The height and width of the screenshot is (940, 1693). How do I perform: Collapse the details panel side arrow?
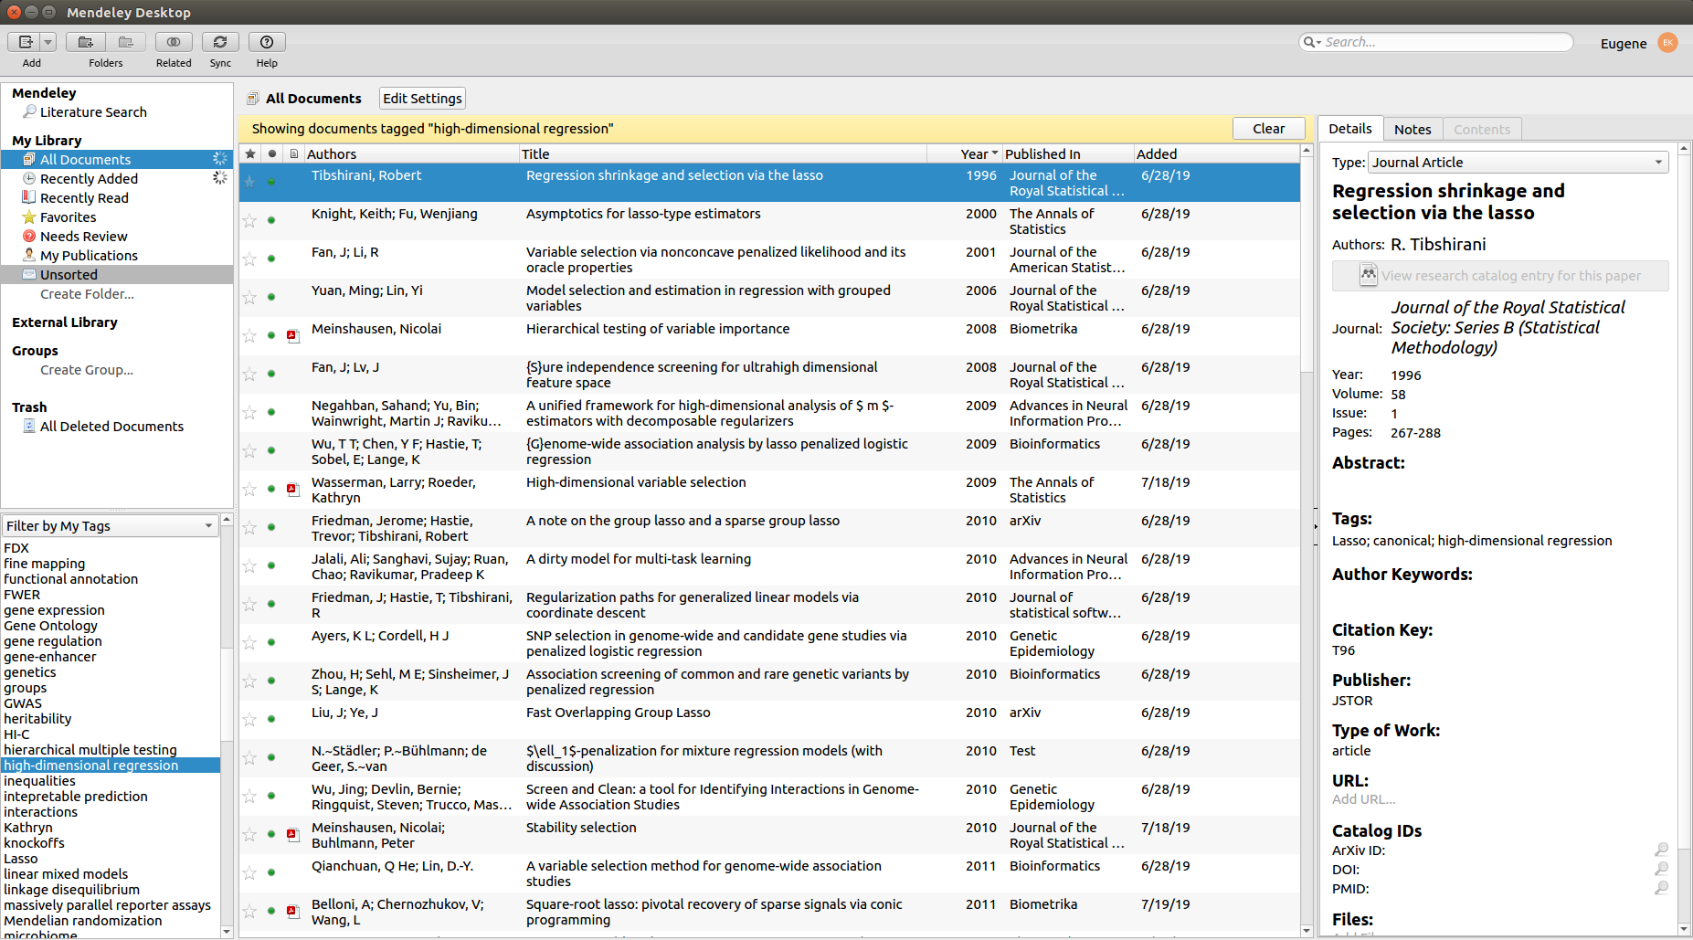point(1316,526)
